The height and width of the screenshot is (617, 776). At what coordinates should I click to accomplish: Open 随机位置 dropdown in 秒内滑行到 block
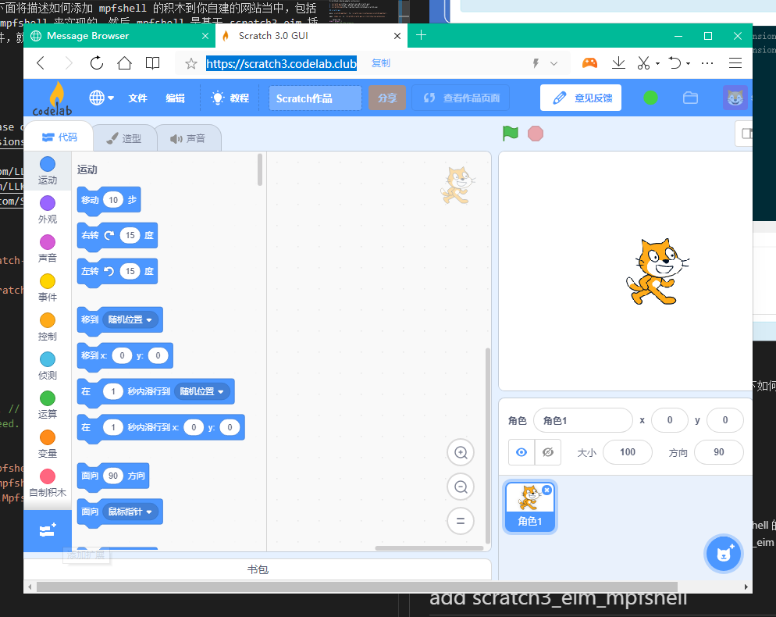202,392
